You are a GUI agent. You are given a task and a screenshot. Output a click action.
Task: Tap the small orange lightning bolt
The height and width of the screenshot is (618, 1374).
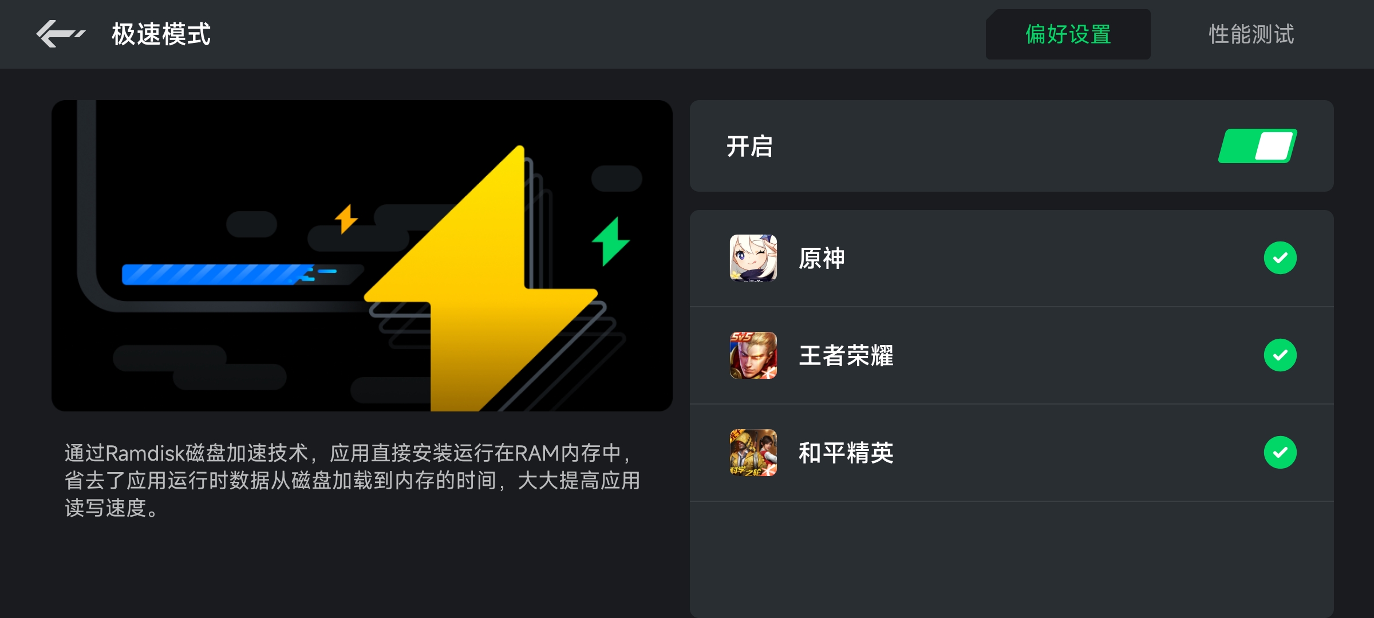[346, 219]
